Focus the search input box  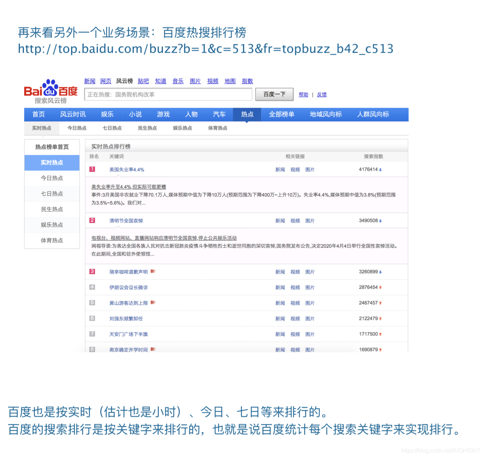point(168,94)
